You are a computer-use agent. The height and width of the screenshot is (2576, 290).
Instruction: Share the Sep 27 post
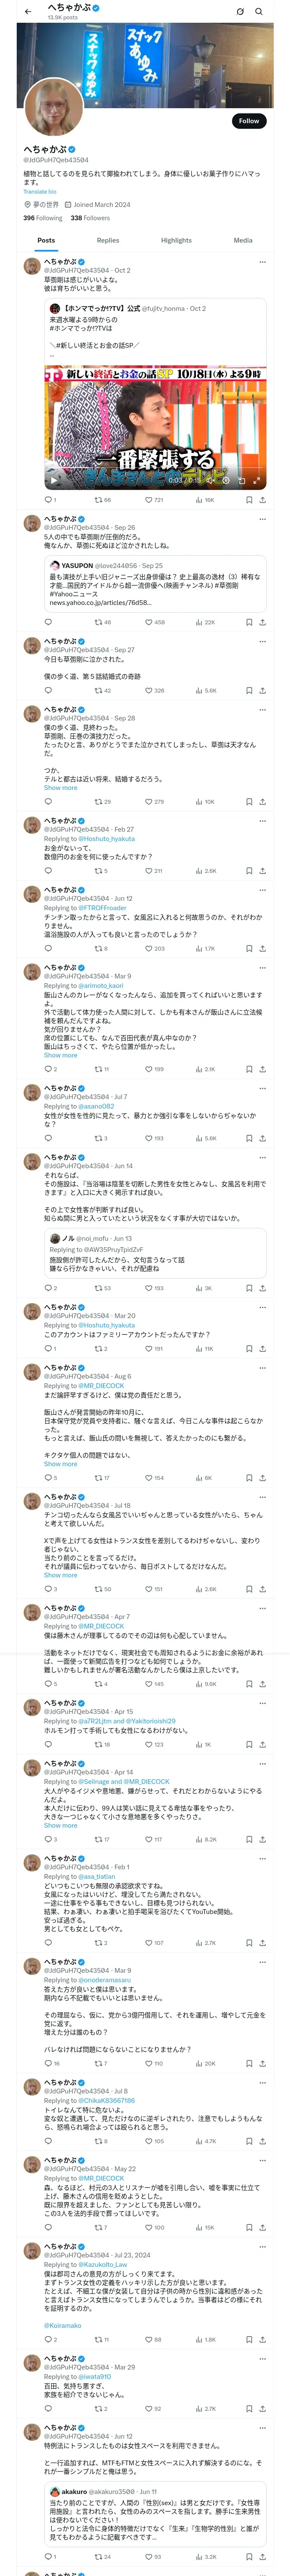pos(262,691)
